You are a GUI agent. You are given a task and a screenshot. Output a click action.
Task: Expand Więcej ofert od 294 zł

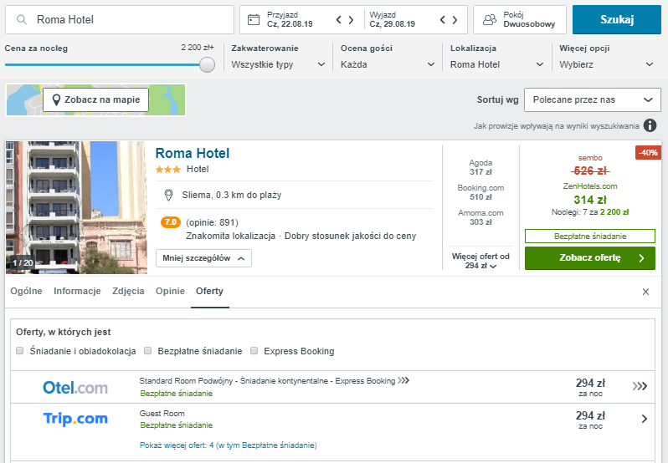click(x=480, y=261)
